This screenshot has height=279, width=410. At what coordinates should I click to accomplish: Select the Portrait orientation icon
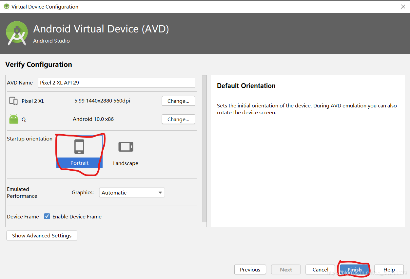[79, 147]
